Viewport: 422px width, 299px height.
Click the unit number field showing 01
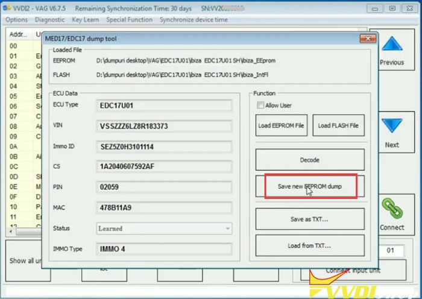click(x=391, y=250)
